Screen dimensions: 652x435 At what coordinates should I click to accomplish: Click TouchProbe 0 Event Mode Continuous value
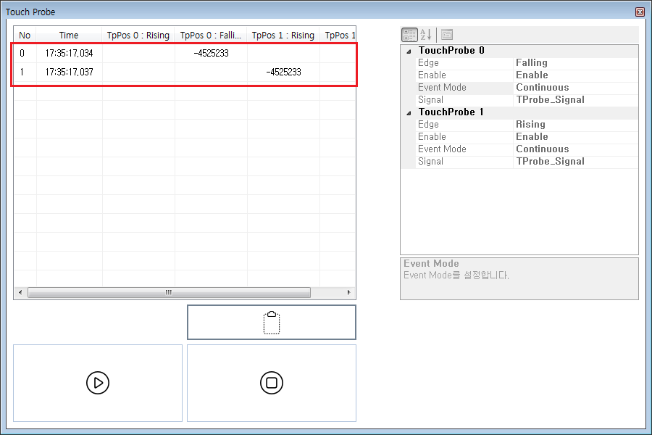(x=575, y=88)
